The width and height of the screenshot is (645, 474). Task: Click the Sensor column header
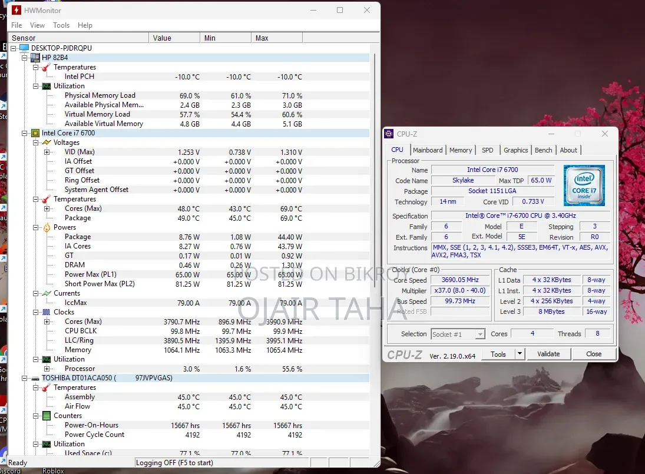pyautogui.click(x=78, y=38)
